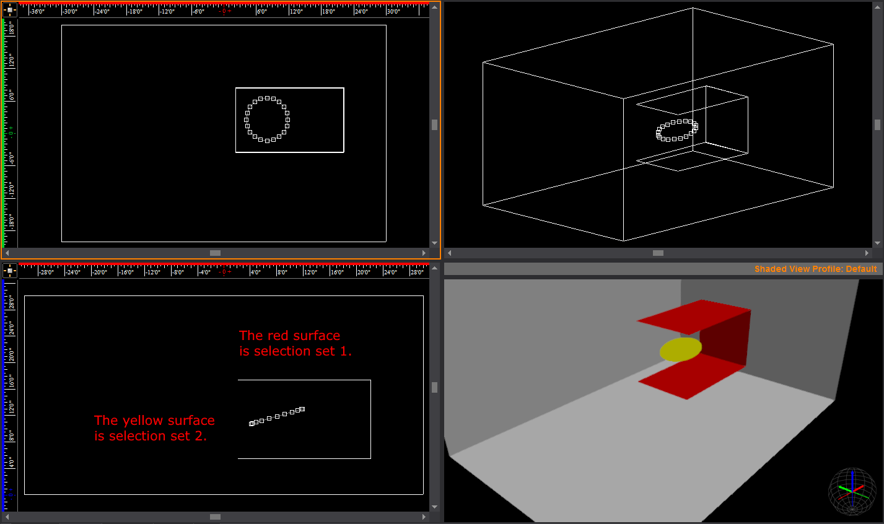Click scroll-up arrow of top-left viewport
This screenshot has height=524, width=884.
pos(434,7)
